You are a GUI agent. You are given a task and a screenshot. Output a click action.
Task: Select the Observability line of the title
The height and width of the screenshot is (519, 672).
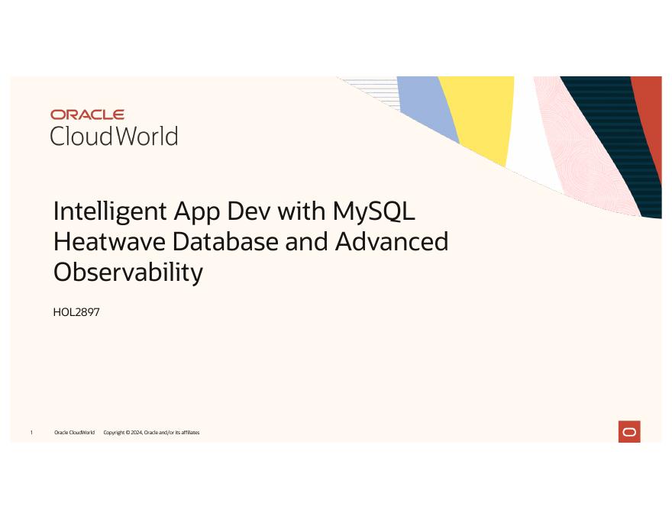127,272
